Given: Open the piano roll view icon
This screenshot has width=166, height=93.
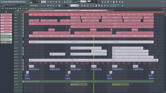Looking at the screenshot, I should click(x=85, y=5).
